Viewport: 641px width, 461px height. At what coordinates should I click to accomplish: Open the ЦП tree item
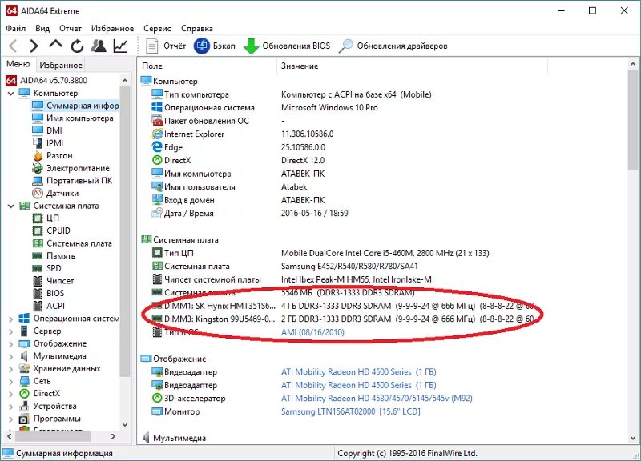pyautogui.click(x=46, y=218)
